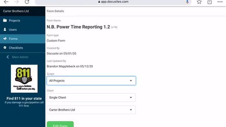Open the Carter Brothers Ltd client dropdown
This screenshot has width=226, height=127.
click(91, 110)
